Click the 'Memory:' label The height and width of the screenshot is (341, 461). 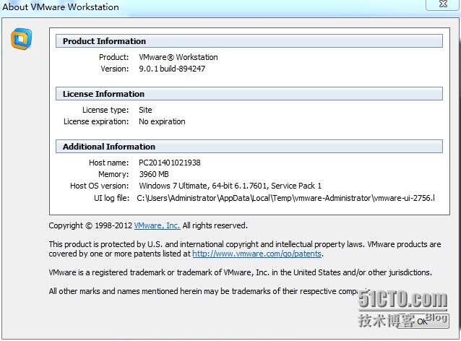pos(113,174)
